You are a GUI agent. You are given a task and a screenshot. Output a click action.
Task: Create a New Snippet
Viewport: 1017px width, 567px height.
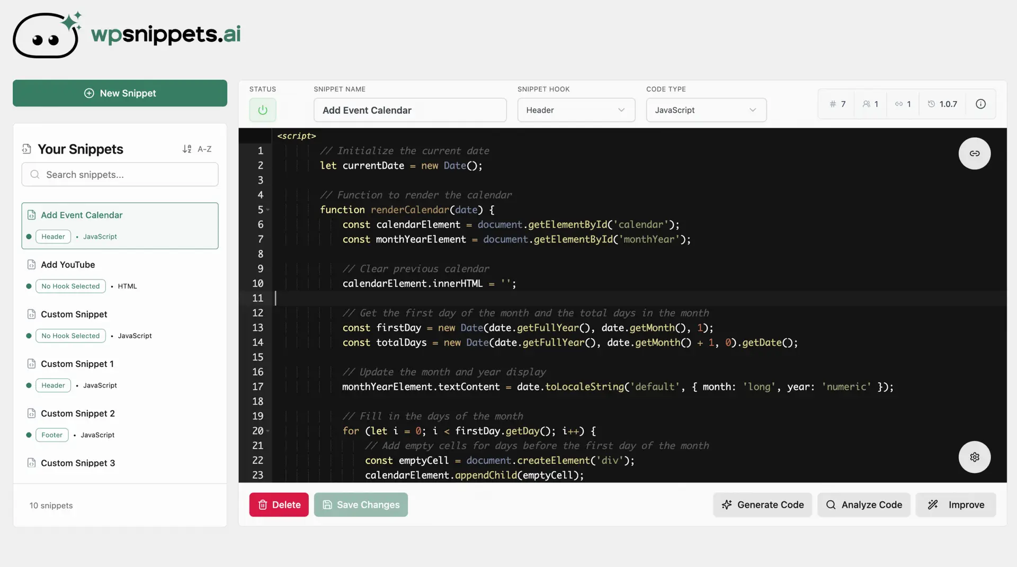120,93
